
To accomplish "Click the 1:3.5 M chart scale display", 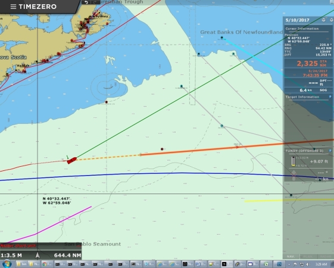I will [x=11, y=255].
